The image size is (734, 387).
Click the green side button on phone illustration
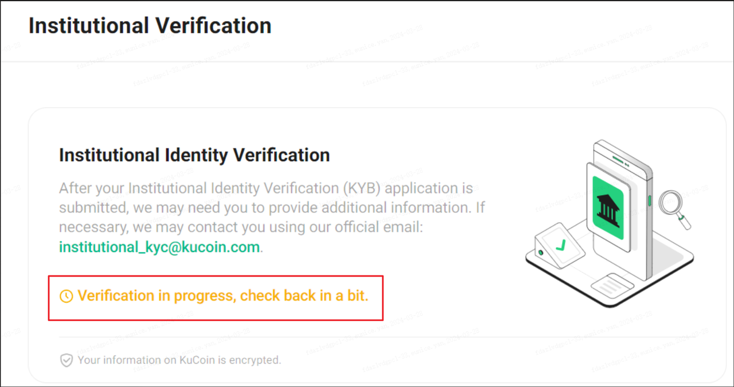650,200
